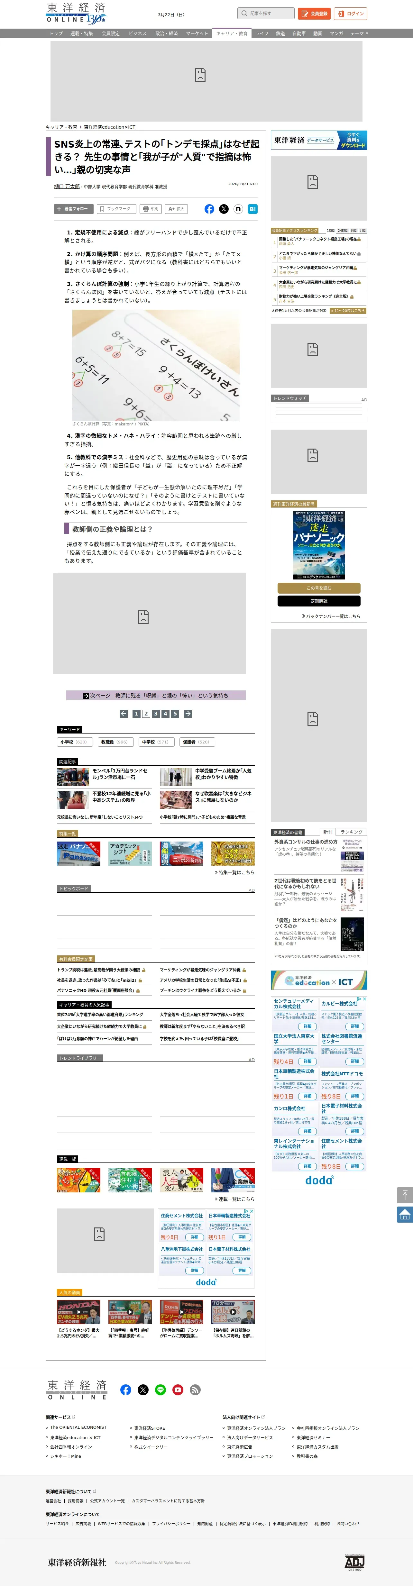This screenshot has width=413, height=1586.
Task: Open author link 樋口 万太郎
Action: pos(67,187)
